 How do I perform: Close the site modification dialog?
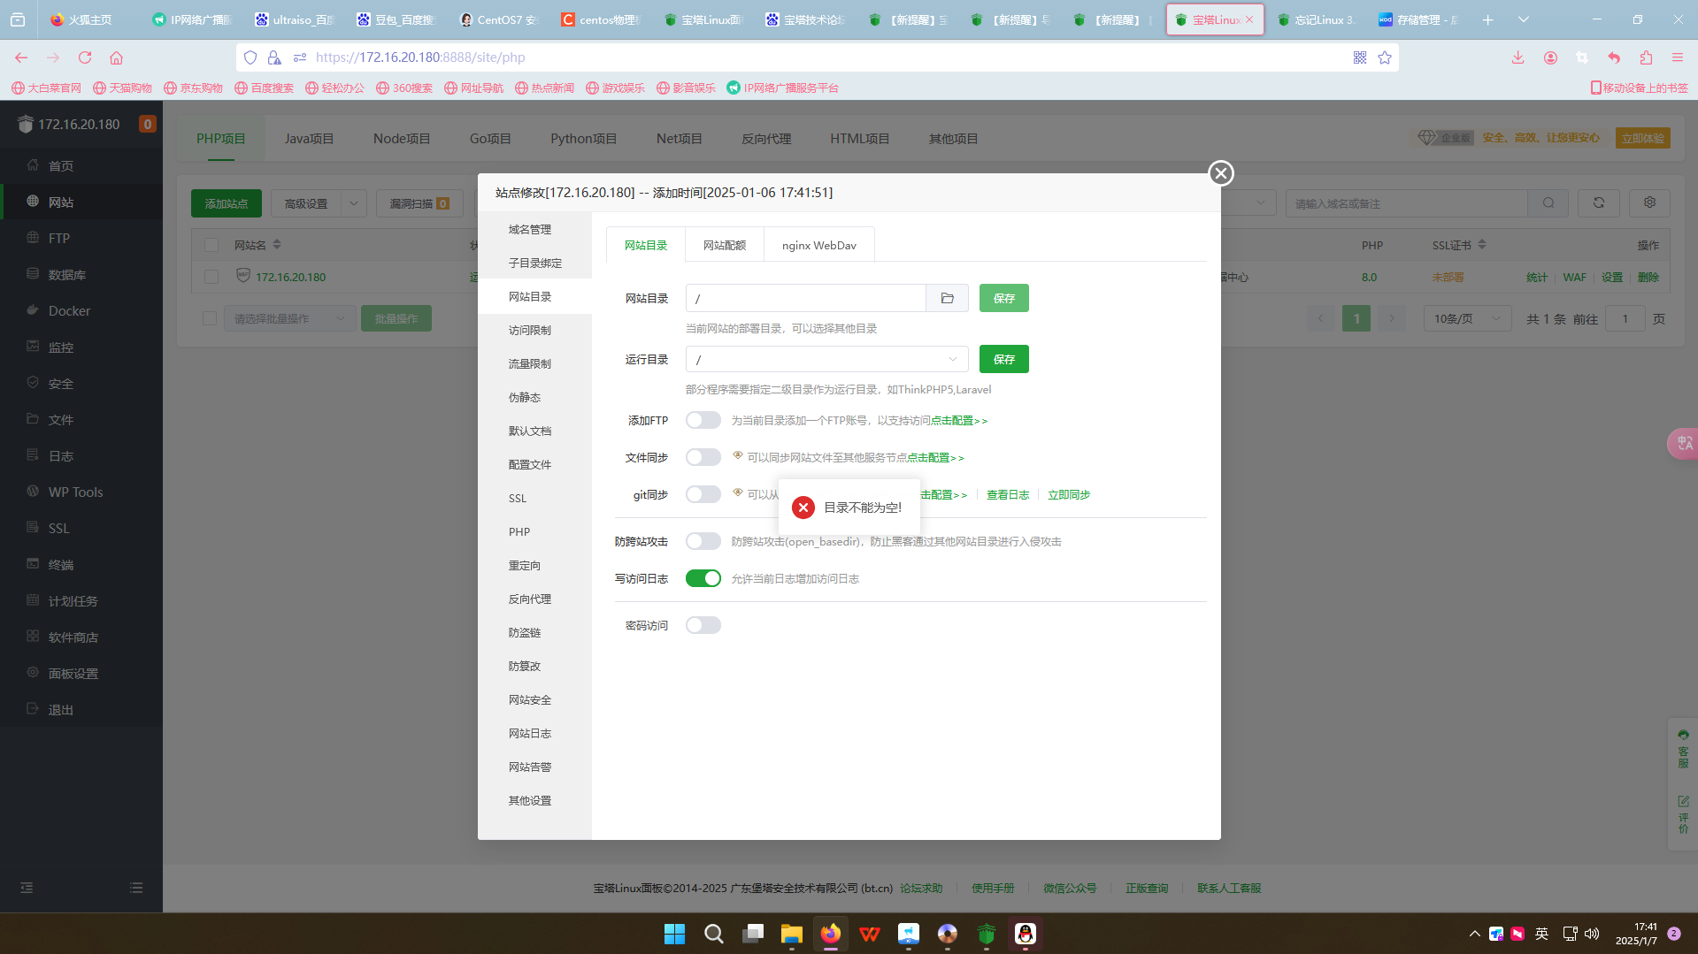point(1221,173)
